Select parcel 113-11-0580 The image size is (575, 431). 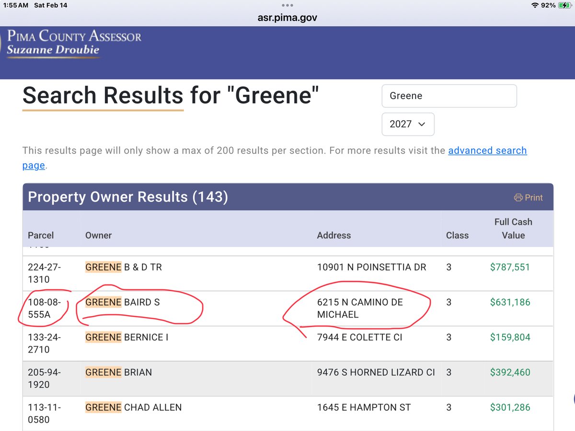point(44,413)
